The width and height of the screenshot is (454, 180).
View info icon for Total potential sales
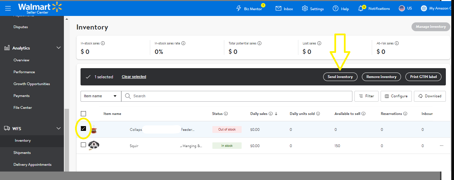(x=259, y=43)
